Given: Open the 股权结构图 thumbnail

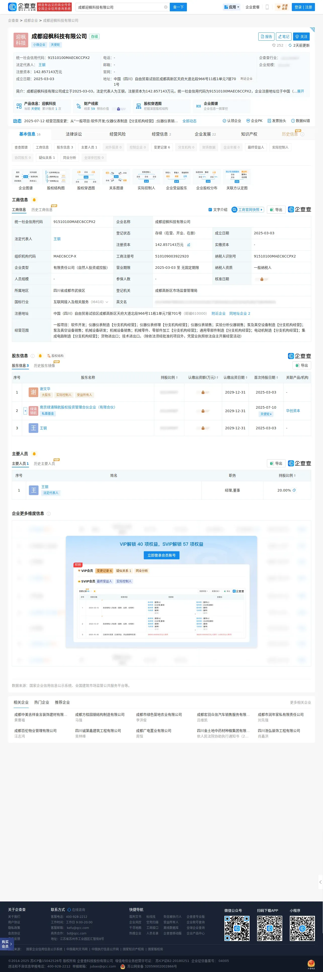Looking at the screenshot, I should pyautogui.click(x=56, y=180).
